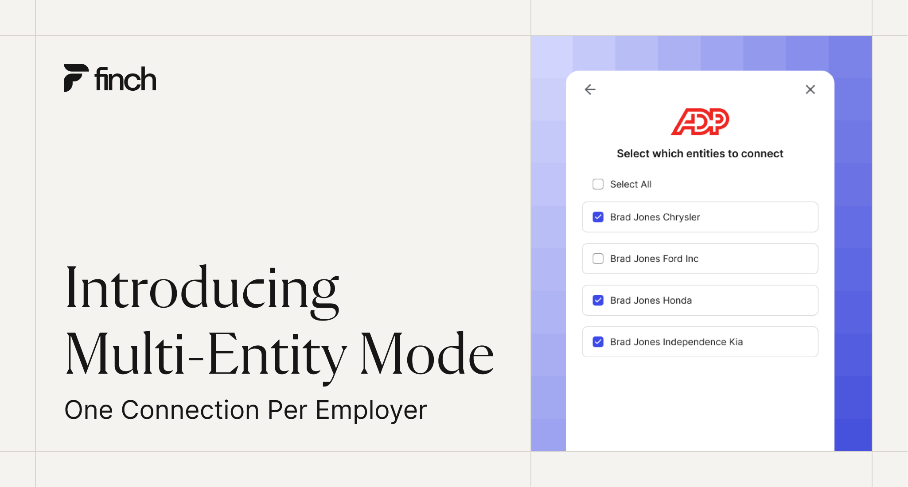The width and height of the screenshot is (908, 487).
Task: Click the 'Select which entities to connect' heading
Action: tap(700, 154)
